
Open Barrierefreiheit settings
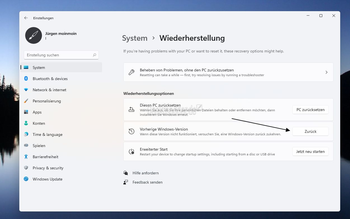click(x=61, y=157)
